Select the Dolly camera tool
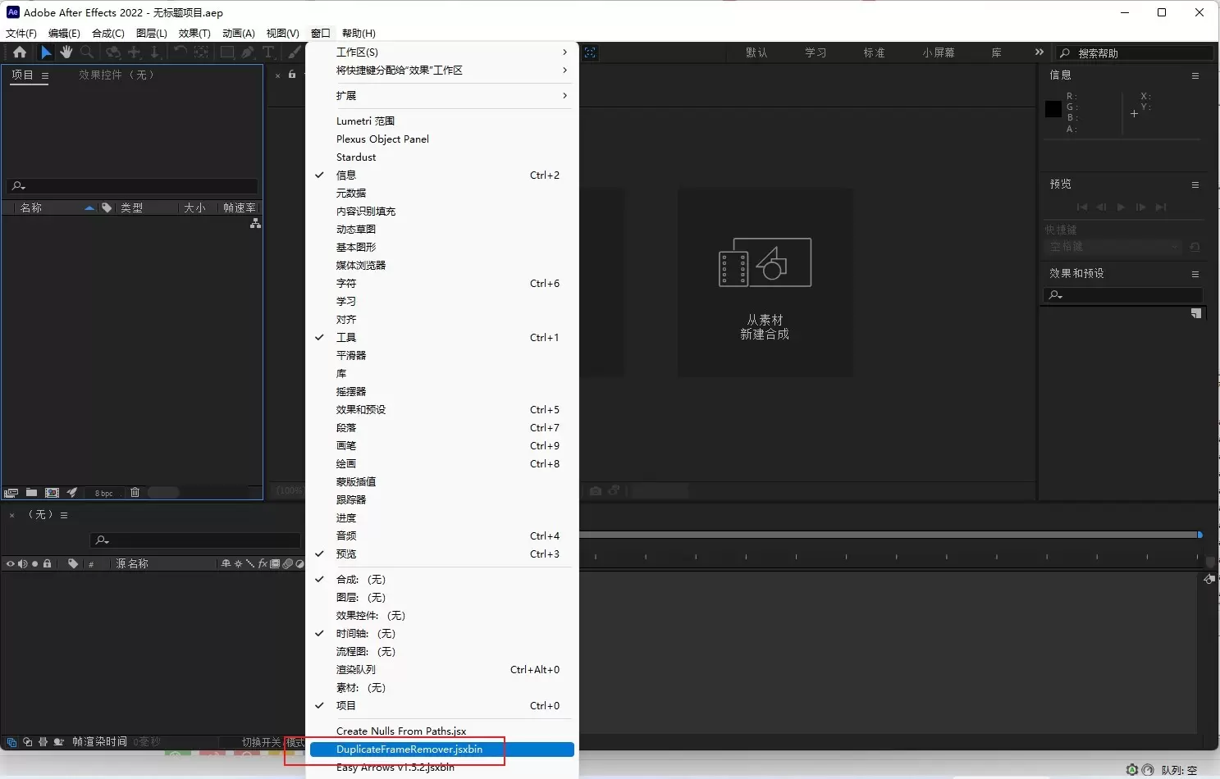The width and height of the screenshot is (1220, 779). coord(154,52)
